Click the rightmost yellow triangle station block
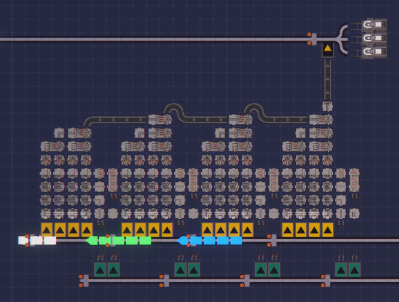The height and width of the screenshot is (302, 399). tap(327, 230)
